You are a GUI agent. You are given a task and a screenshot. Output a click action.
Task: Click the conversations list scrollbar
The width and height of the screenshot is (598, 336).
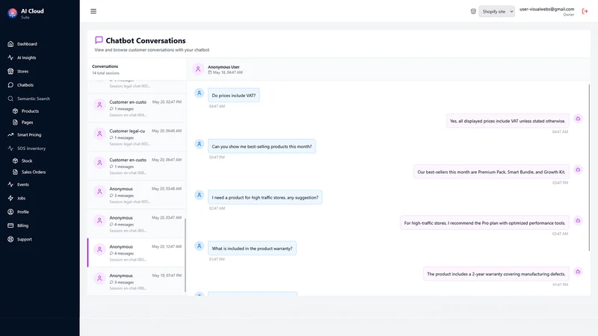click(x=185, y=255)
